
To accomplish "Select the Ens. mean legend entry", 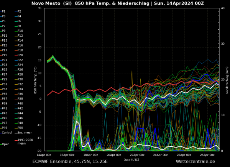I will coord(24,132).
